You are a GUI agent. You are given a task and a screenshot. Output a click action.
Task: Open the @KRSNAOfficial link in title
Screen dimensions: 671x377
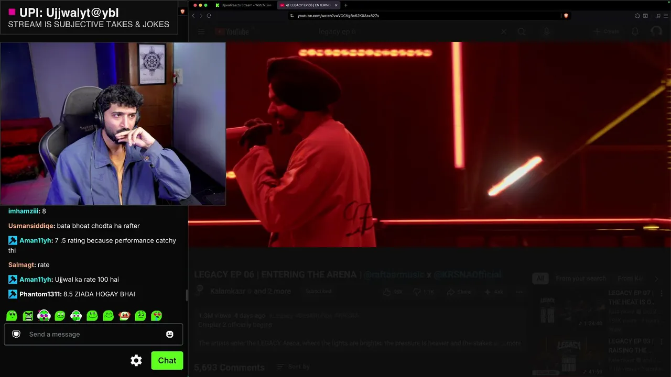coord(468,274)
